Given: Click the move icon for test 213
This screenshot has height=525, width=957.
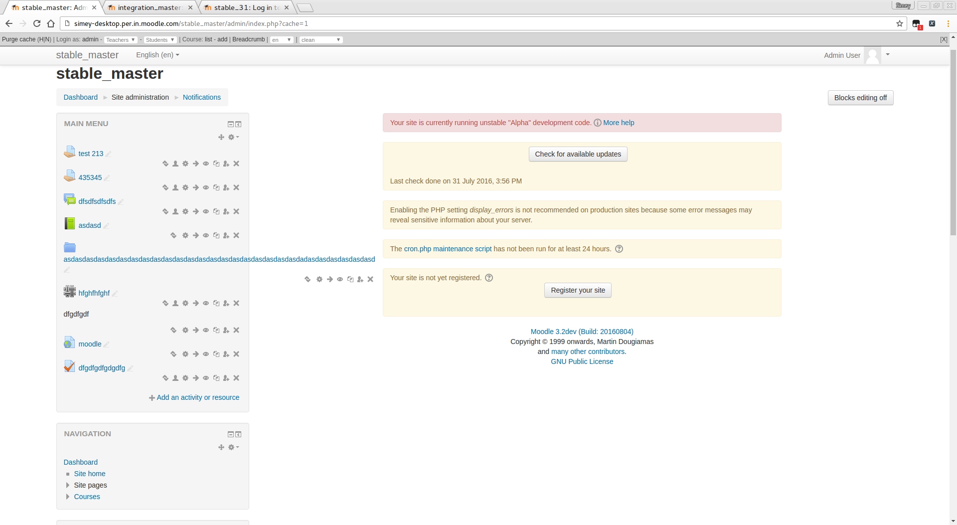Looking at the screenshot, I should click(165, 164).
